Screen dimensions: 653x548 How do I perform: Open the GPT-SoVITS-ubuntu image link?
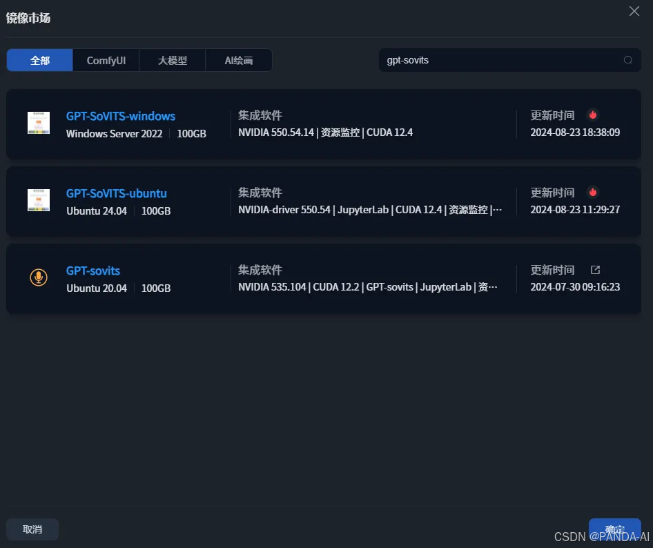pos(117,194)
